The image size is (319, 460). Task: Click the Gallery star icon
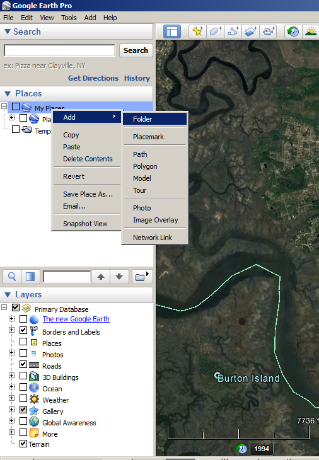coord(34,410)
